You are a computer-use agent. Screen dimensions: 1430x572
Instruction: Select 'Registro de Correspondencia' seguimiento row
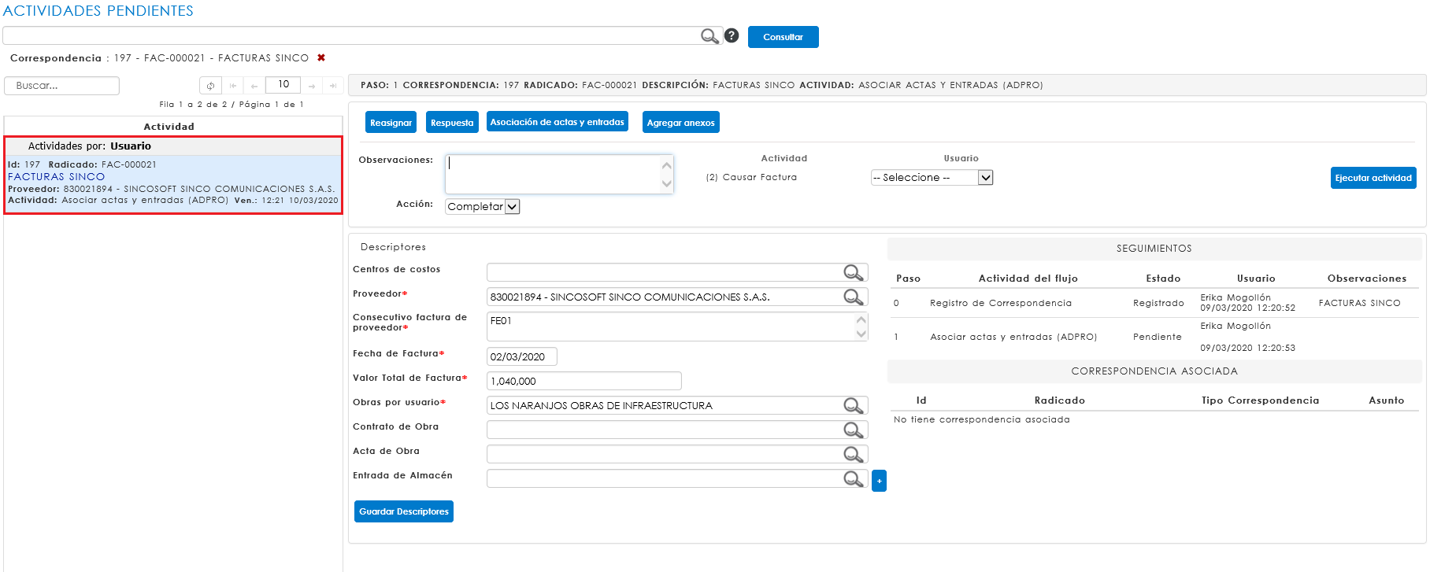1154,303
